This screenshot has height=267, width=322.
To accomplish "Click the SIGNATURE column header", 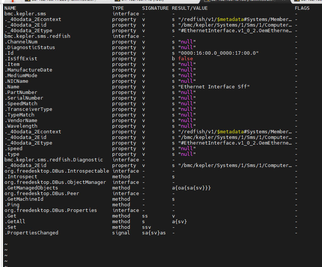I will coord(155,8).
